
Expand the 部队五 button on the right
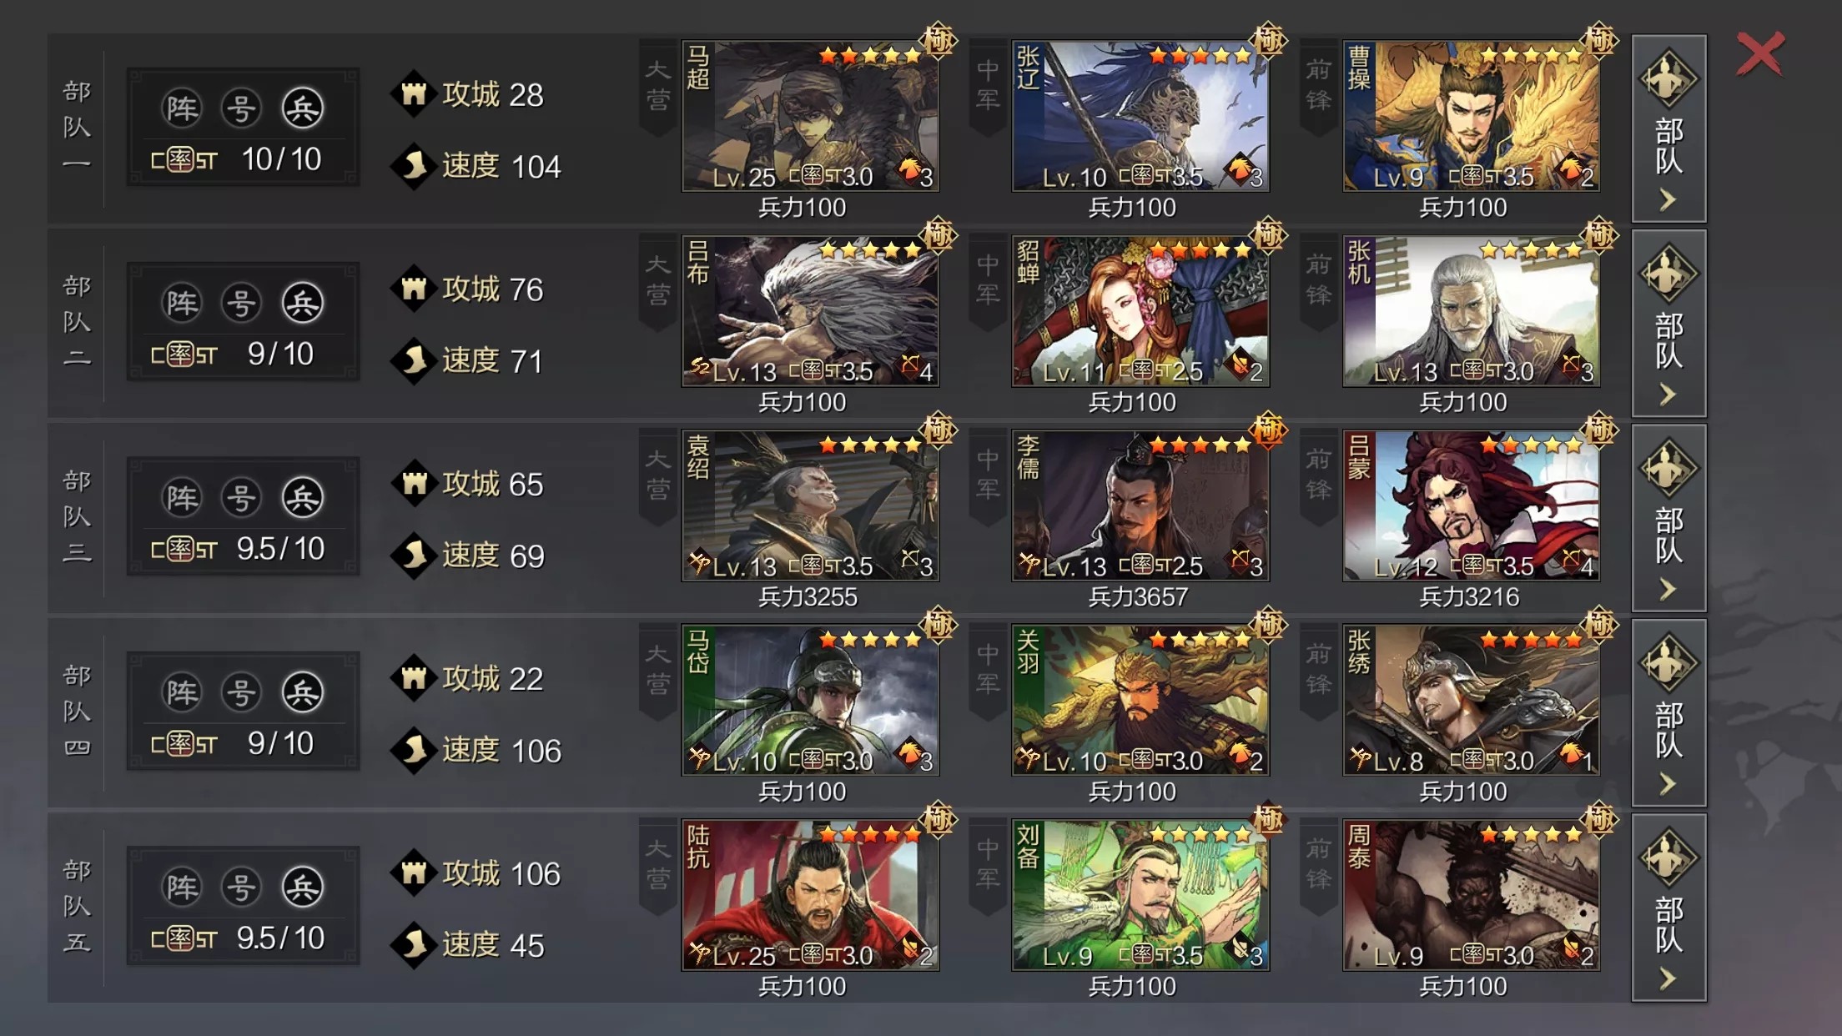click(x=1668, y=908)
